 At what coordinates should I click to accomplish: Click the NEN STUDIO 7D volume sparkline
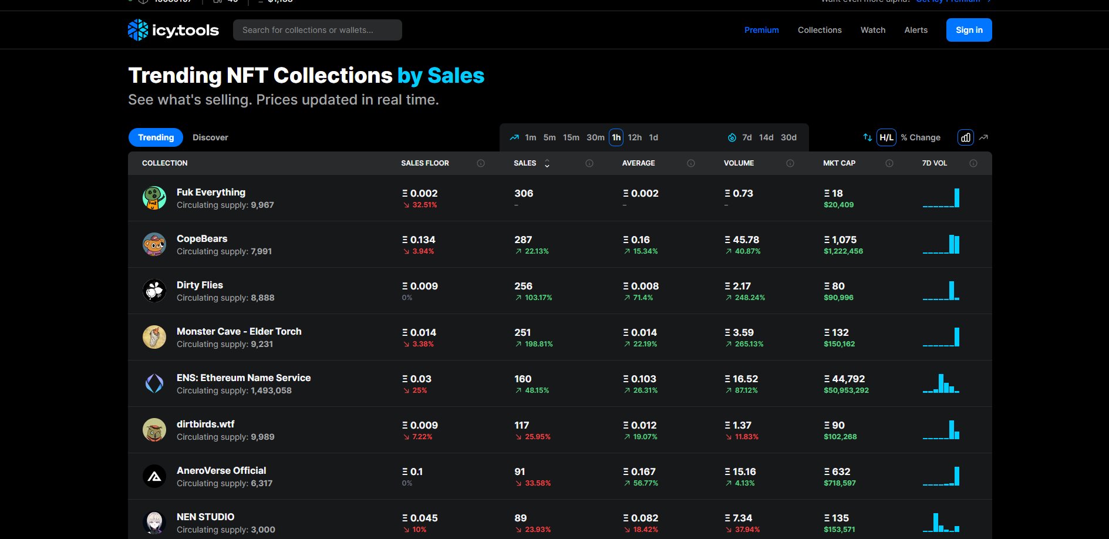coord(941,523)
